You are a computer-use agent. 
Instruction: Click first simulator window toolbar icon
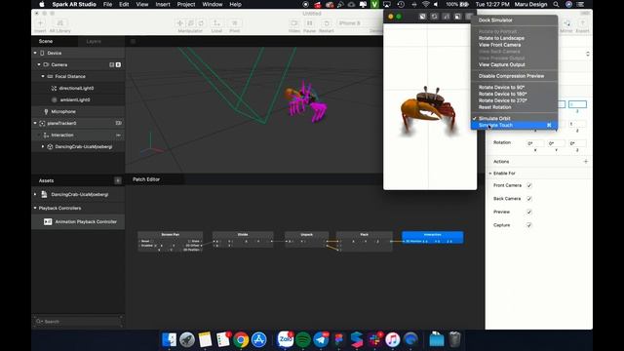pos(422,17)
